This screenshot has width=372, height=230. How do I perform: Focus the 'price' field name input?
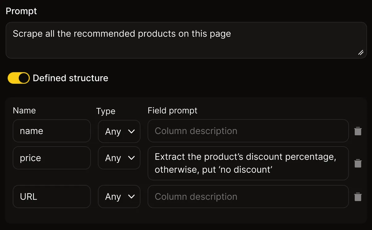[x=51, y=158]
